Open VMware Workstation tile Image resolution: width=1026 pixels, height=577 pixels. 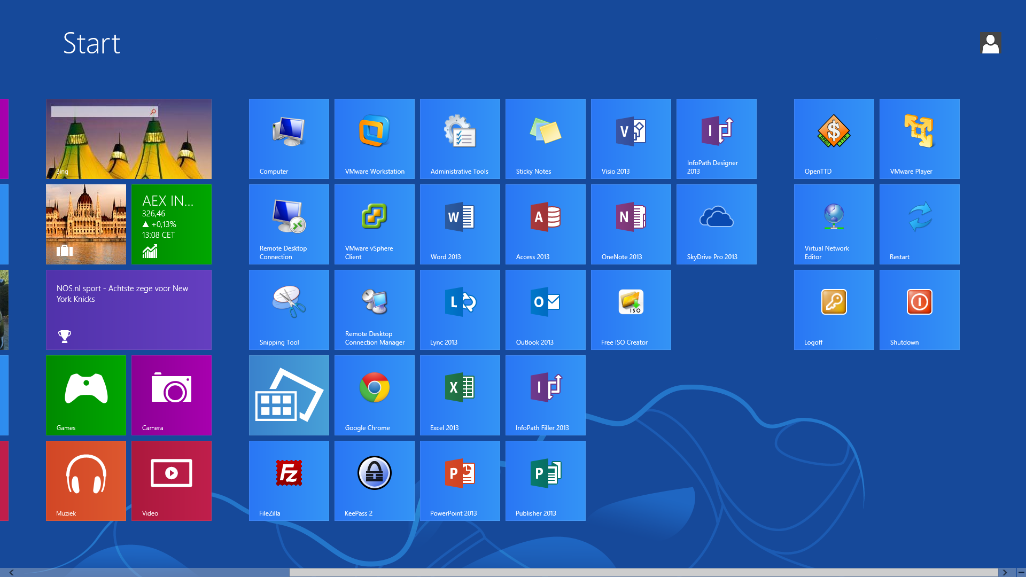[374, 138]
